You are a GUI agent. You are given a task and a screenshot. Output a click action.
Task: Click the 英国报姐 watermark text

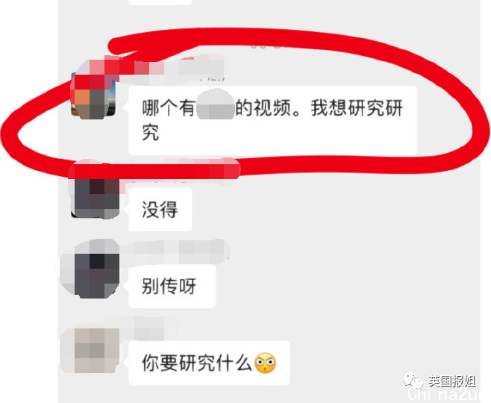click(x=452, y=381)
